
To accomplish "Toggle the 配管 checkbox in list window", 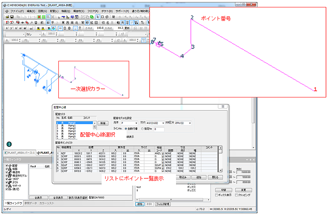I will pyautogui.click(x=7, y=166).
